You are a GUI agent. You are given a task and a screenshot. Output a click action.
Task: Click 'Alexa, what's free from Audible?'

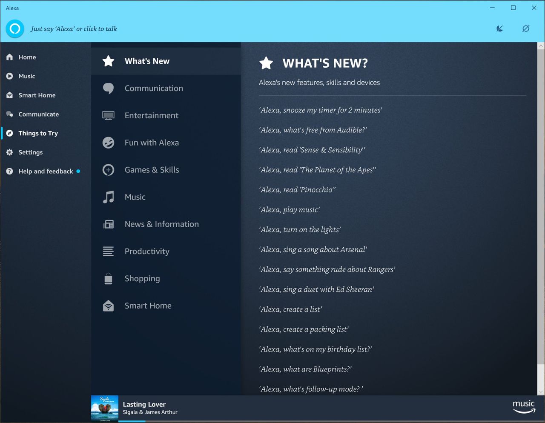[313, 130]
